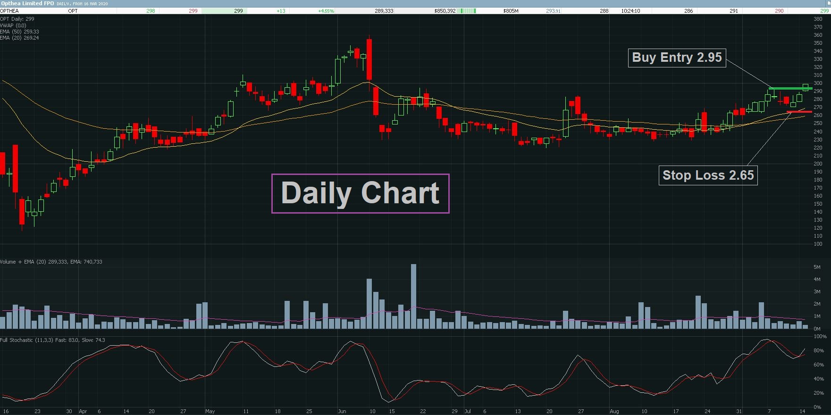Select the EMA (20) 269.24 indicator label
This screenshot has height=415, width=831.
pos(20,38)
